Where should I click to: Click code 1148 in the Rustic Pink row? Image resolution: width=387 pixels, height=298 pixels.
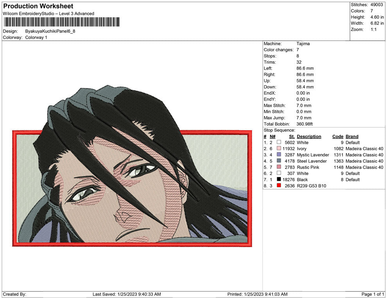point(339,167)
